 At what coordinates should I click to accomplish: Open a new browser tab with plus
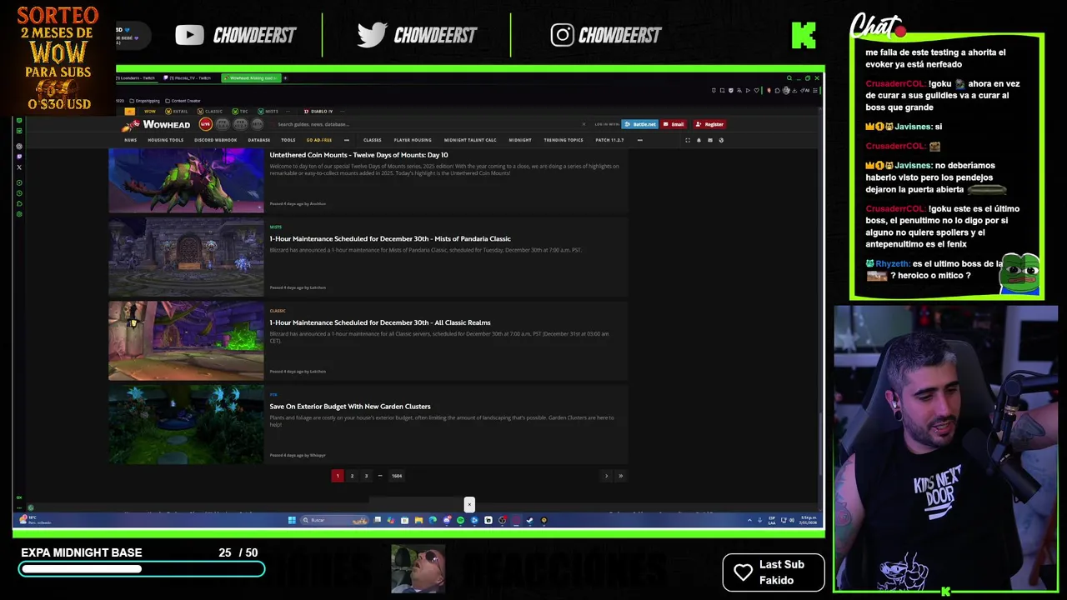[x=285, y=78]
